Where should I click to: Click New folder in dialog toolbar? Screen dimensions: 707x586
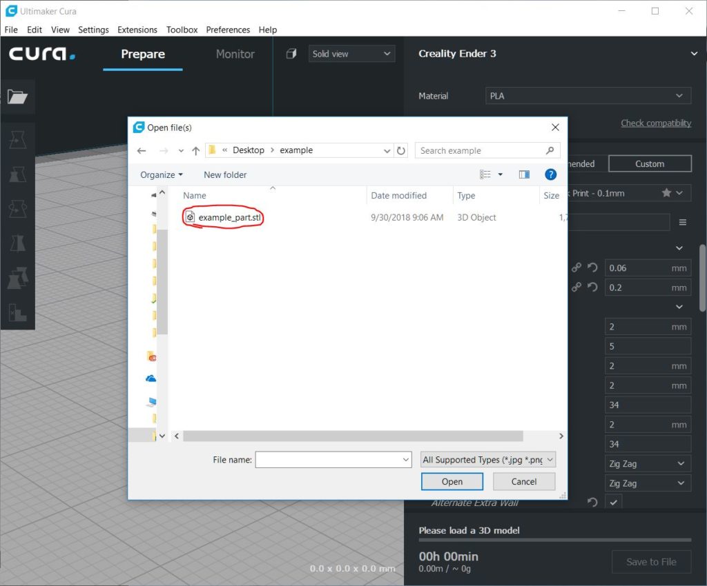pos(225,174)
